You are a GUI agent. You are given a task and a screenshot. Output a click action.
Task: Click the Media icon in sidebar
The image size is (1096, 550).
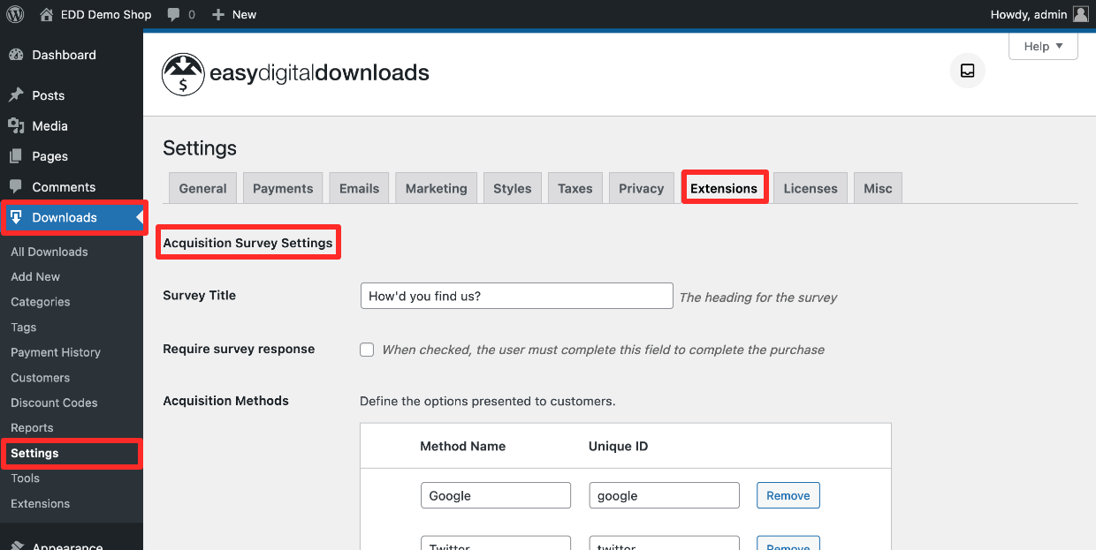(x=16, y=126)
